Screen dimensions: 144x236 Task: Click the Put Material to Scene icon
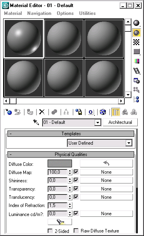pyautogui.click(x=18, y=112)
